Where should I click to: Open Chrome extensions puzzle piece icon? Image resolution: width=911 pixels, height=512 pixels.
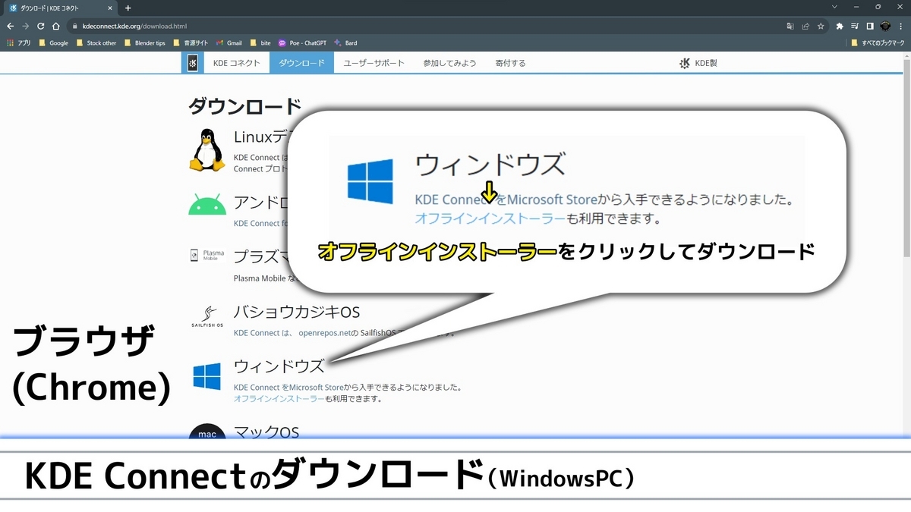pyautogui.click(x=840, y=26)
